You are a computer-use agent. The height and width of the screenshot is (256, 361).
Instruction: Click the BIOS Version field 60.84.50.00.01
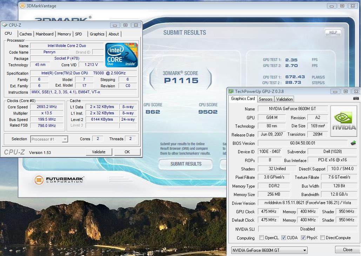pos(302,143)
